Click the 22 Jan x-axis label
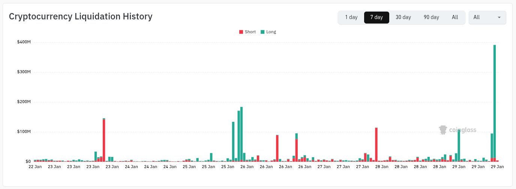 [35, 167]
